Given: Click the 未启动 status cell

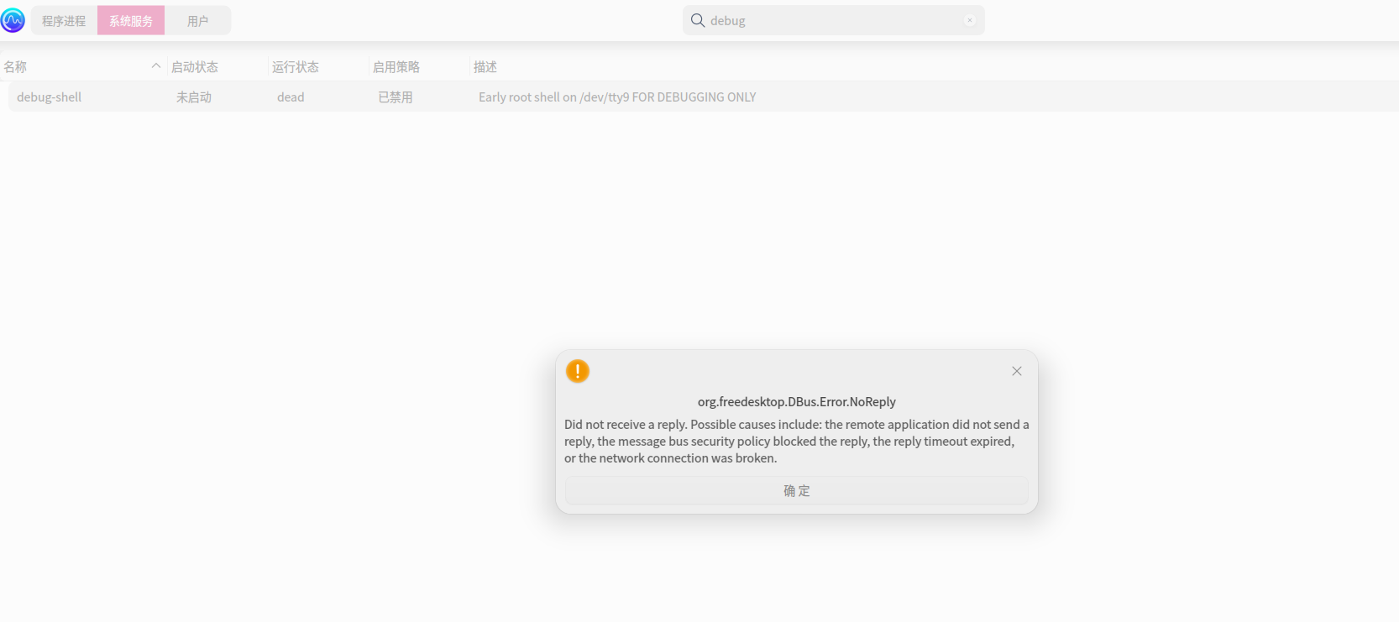Looking at the screenshot, I should 194,97.
